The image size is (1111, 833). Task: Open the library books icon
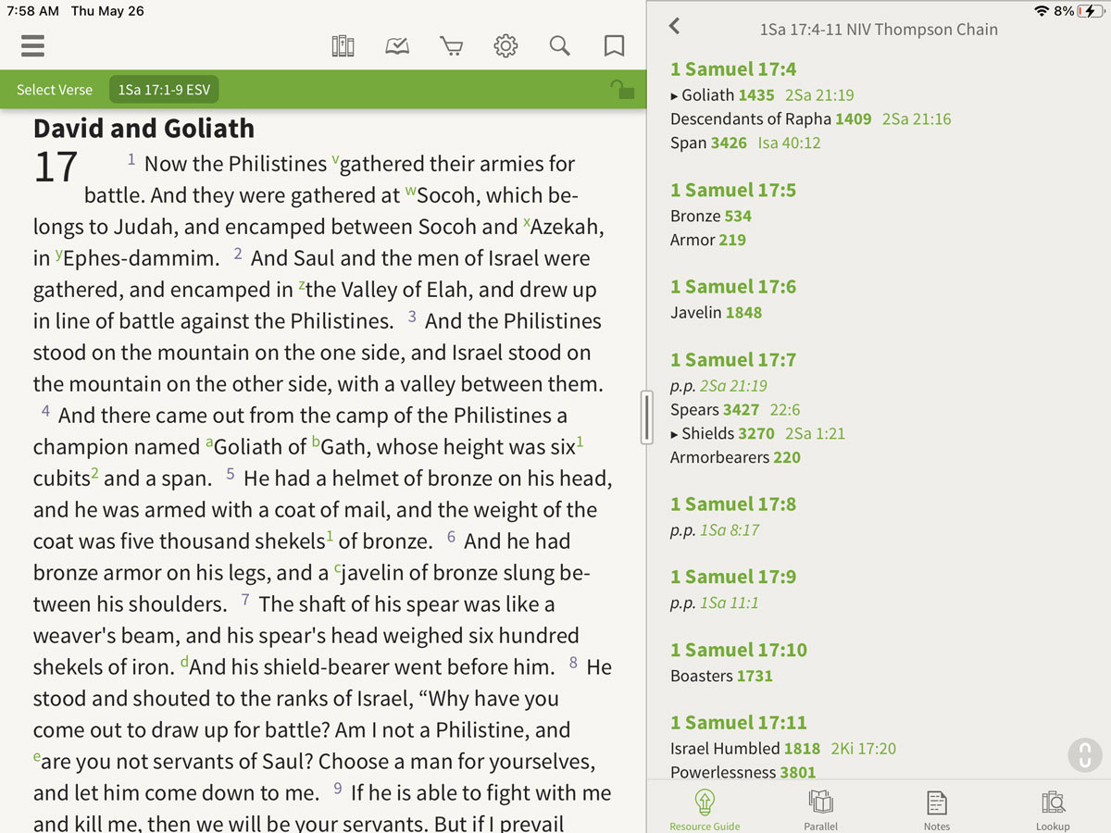click(x=343, y=45)
